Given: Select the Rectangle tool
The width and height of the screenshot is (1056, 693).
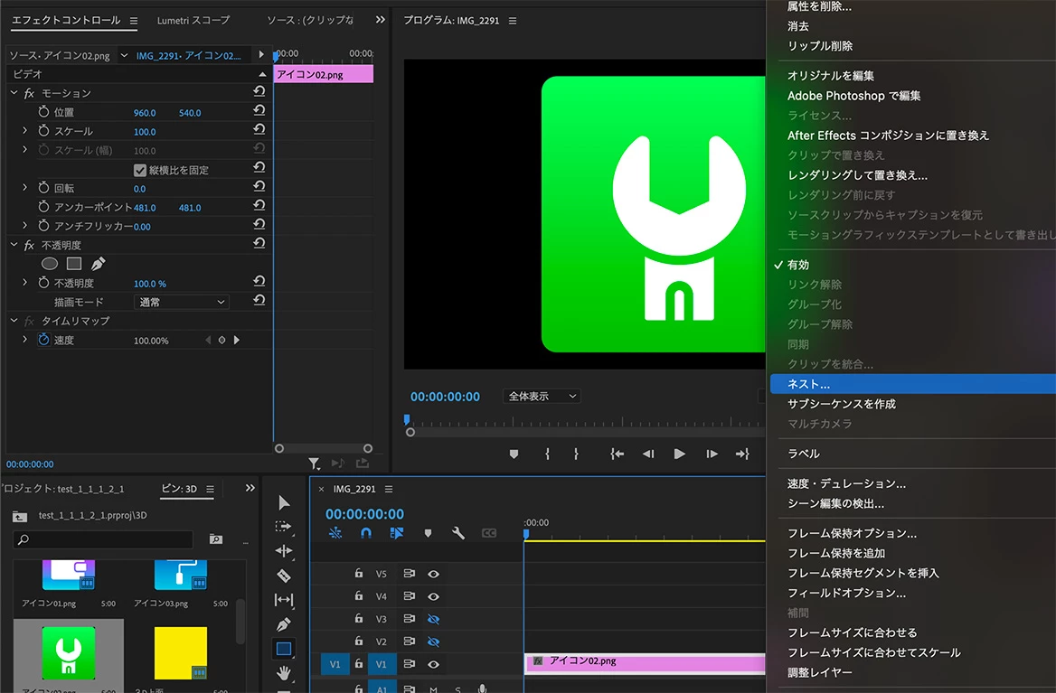Looking at the screenshot, I should coord(284,649).
